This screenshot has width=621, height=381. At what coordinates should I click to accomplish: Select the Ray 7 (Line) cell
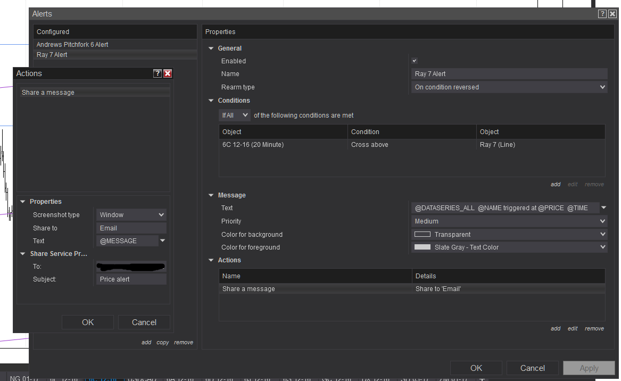541,145
